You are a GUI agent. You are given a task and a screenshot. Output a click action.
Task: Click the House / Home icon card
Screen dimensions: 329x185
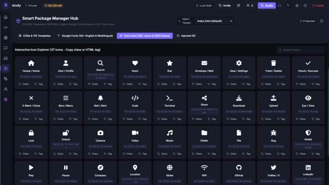click(31, 73)
